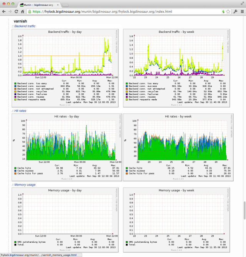Click the address bar URL field
This screenshot has width=246, height=257.
(124, 12)
